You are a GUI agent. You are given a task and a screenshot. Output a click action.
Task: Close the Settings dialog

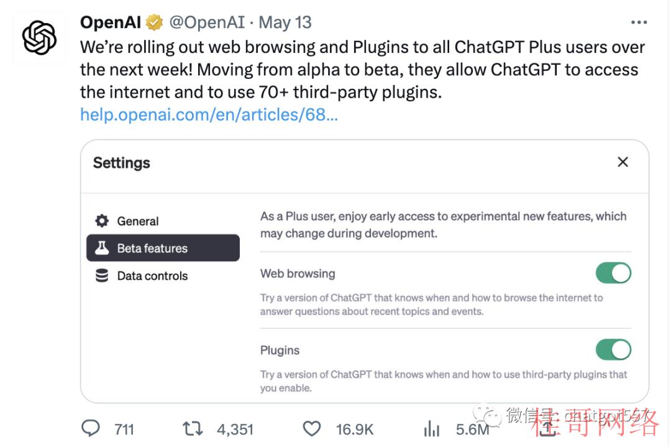click(x=623, y=162)
